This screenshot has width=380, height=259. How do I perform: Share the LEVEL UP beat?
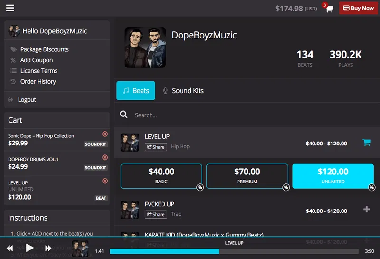(156, 147)
